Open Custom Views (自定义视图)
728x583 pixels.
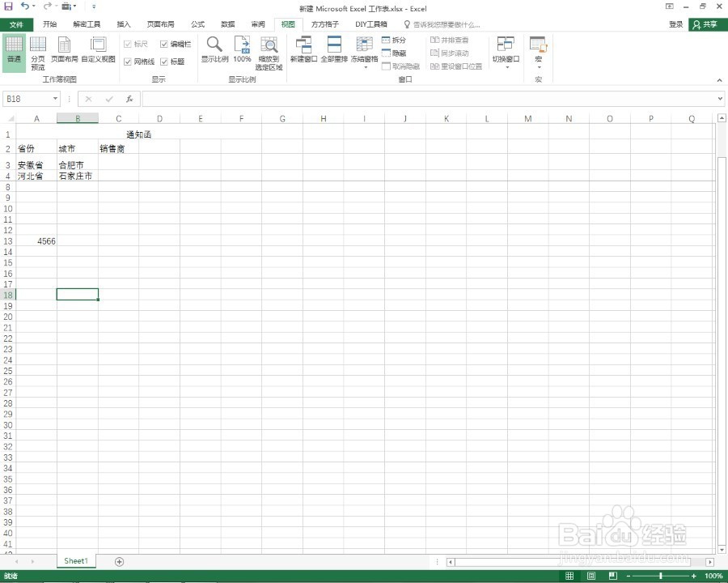98,49
